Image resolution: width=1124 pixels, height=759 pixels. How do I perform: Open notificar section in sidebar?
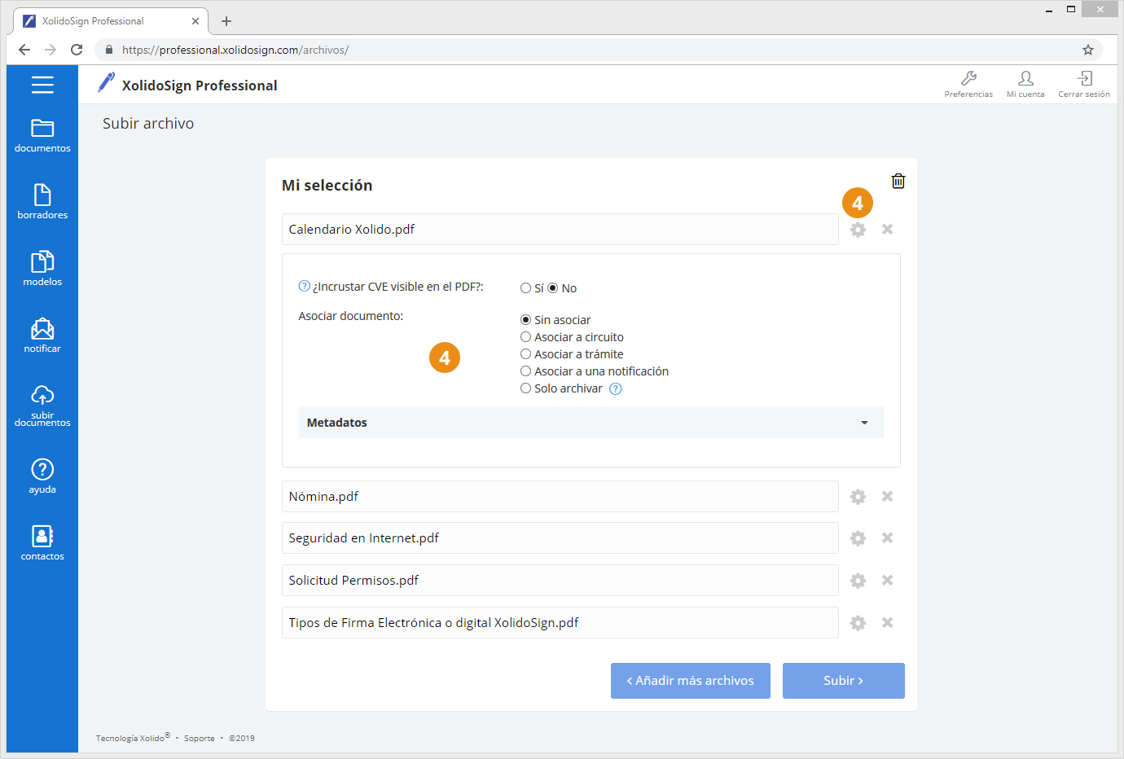tap(42, 336)
